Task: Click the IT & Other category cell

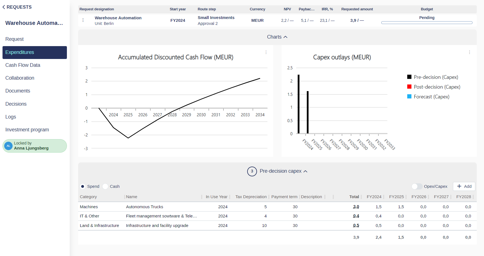Action: click(x=90, y=216)
